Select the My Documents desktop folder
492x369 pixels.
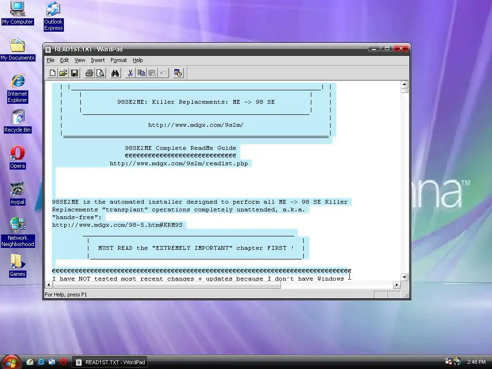(x=17, y=49)
